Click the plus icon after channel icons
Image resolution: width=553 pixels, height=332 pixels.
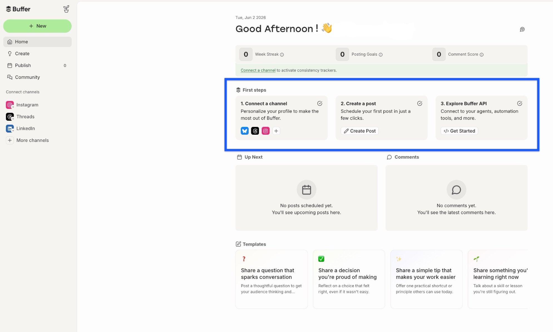[x=276, y=131]
